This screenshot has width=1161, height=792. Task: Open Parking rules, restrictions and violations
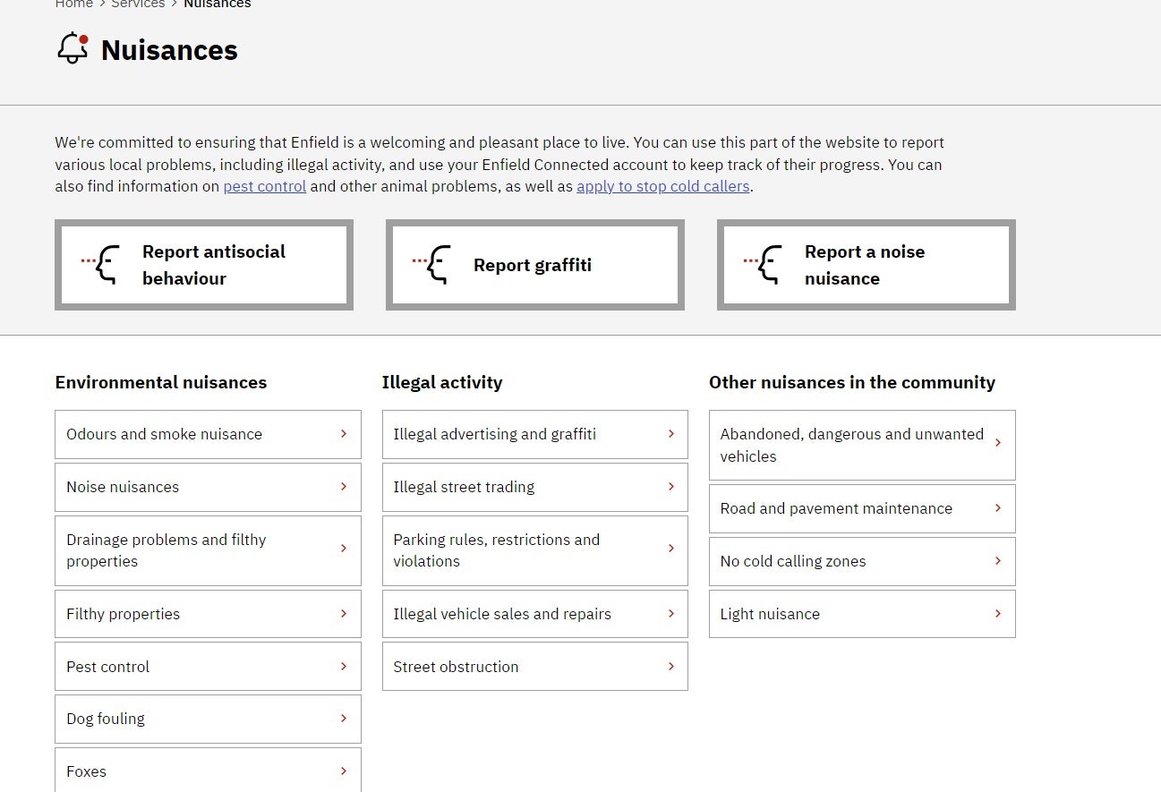pos(534,550)
